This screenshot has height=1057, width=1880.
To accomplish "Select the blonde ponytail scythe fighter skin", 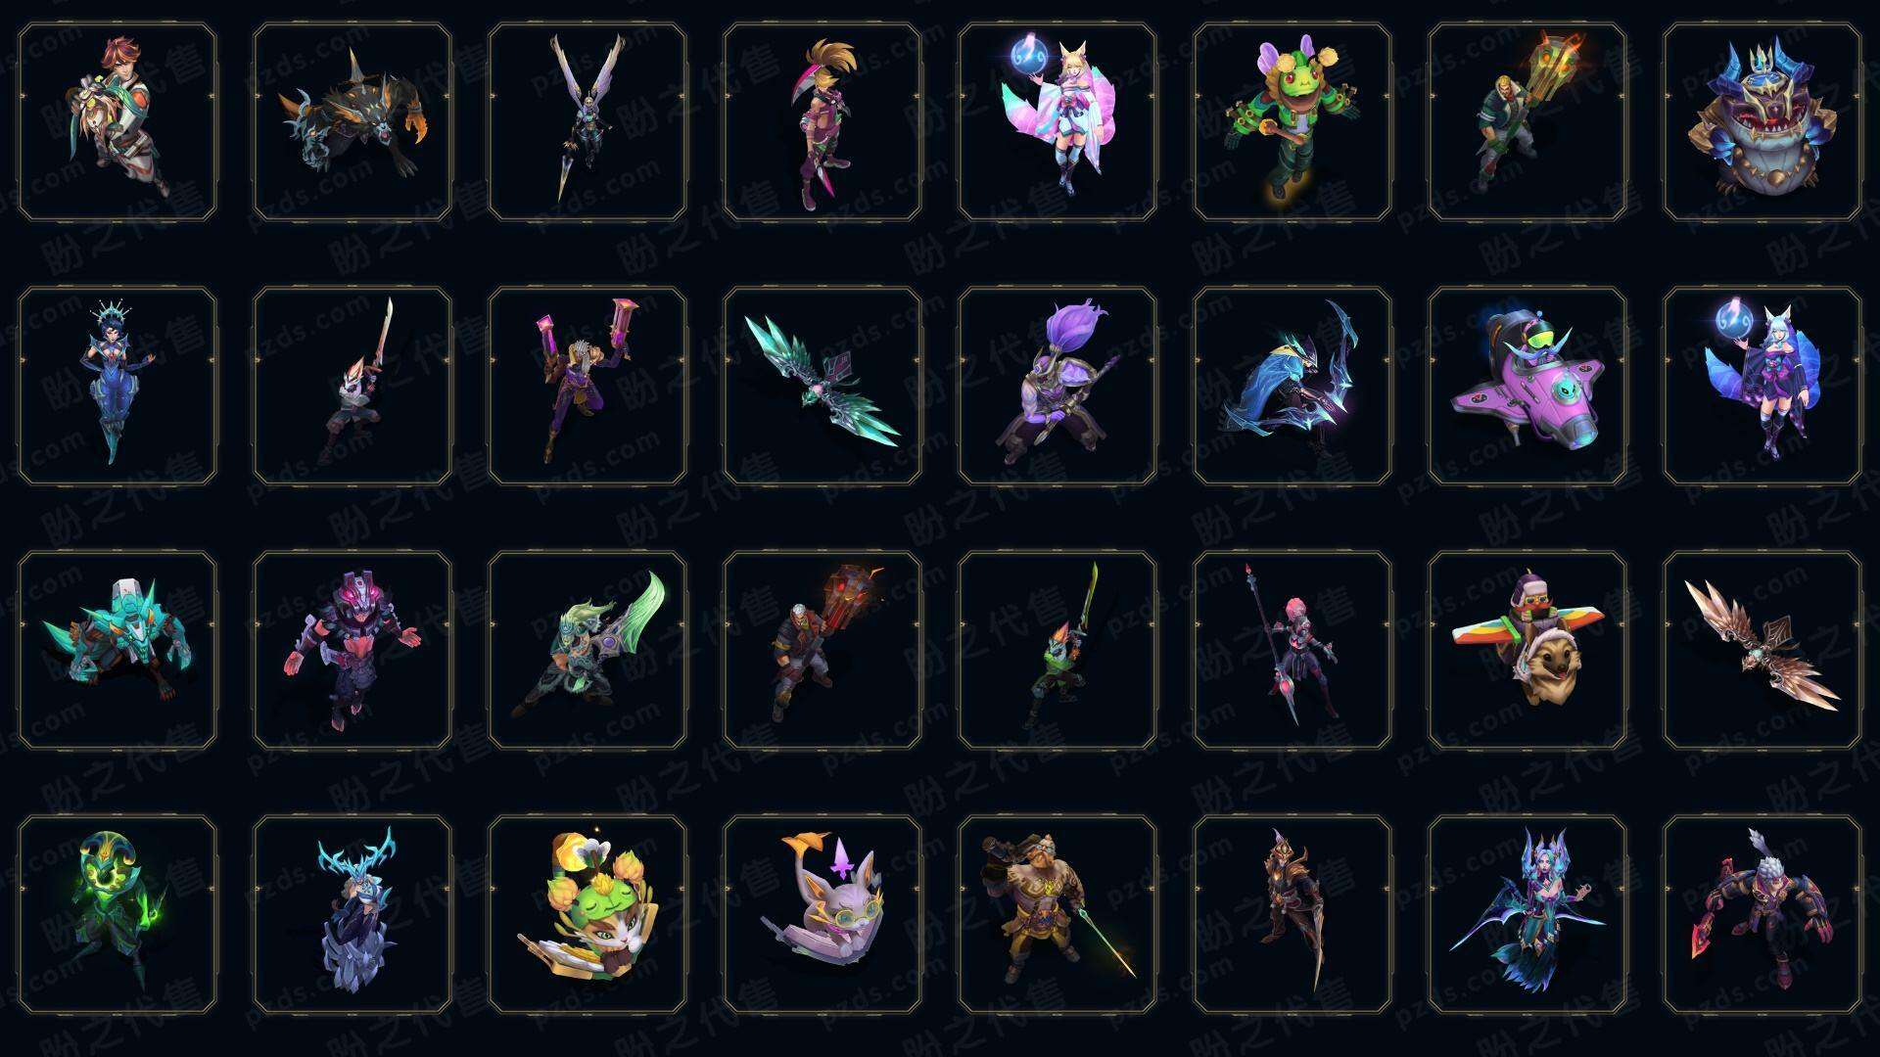I will 822,122.
